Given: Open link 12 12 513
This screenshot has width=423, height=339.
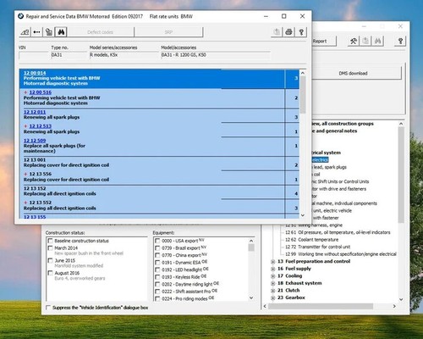Looking at the screenshot, I should click(x=41, y=126).
